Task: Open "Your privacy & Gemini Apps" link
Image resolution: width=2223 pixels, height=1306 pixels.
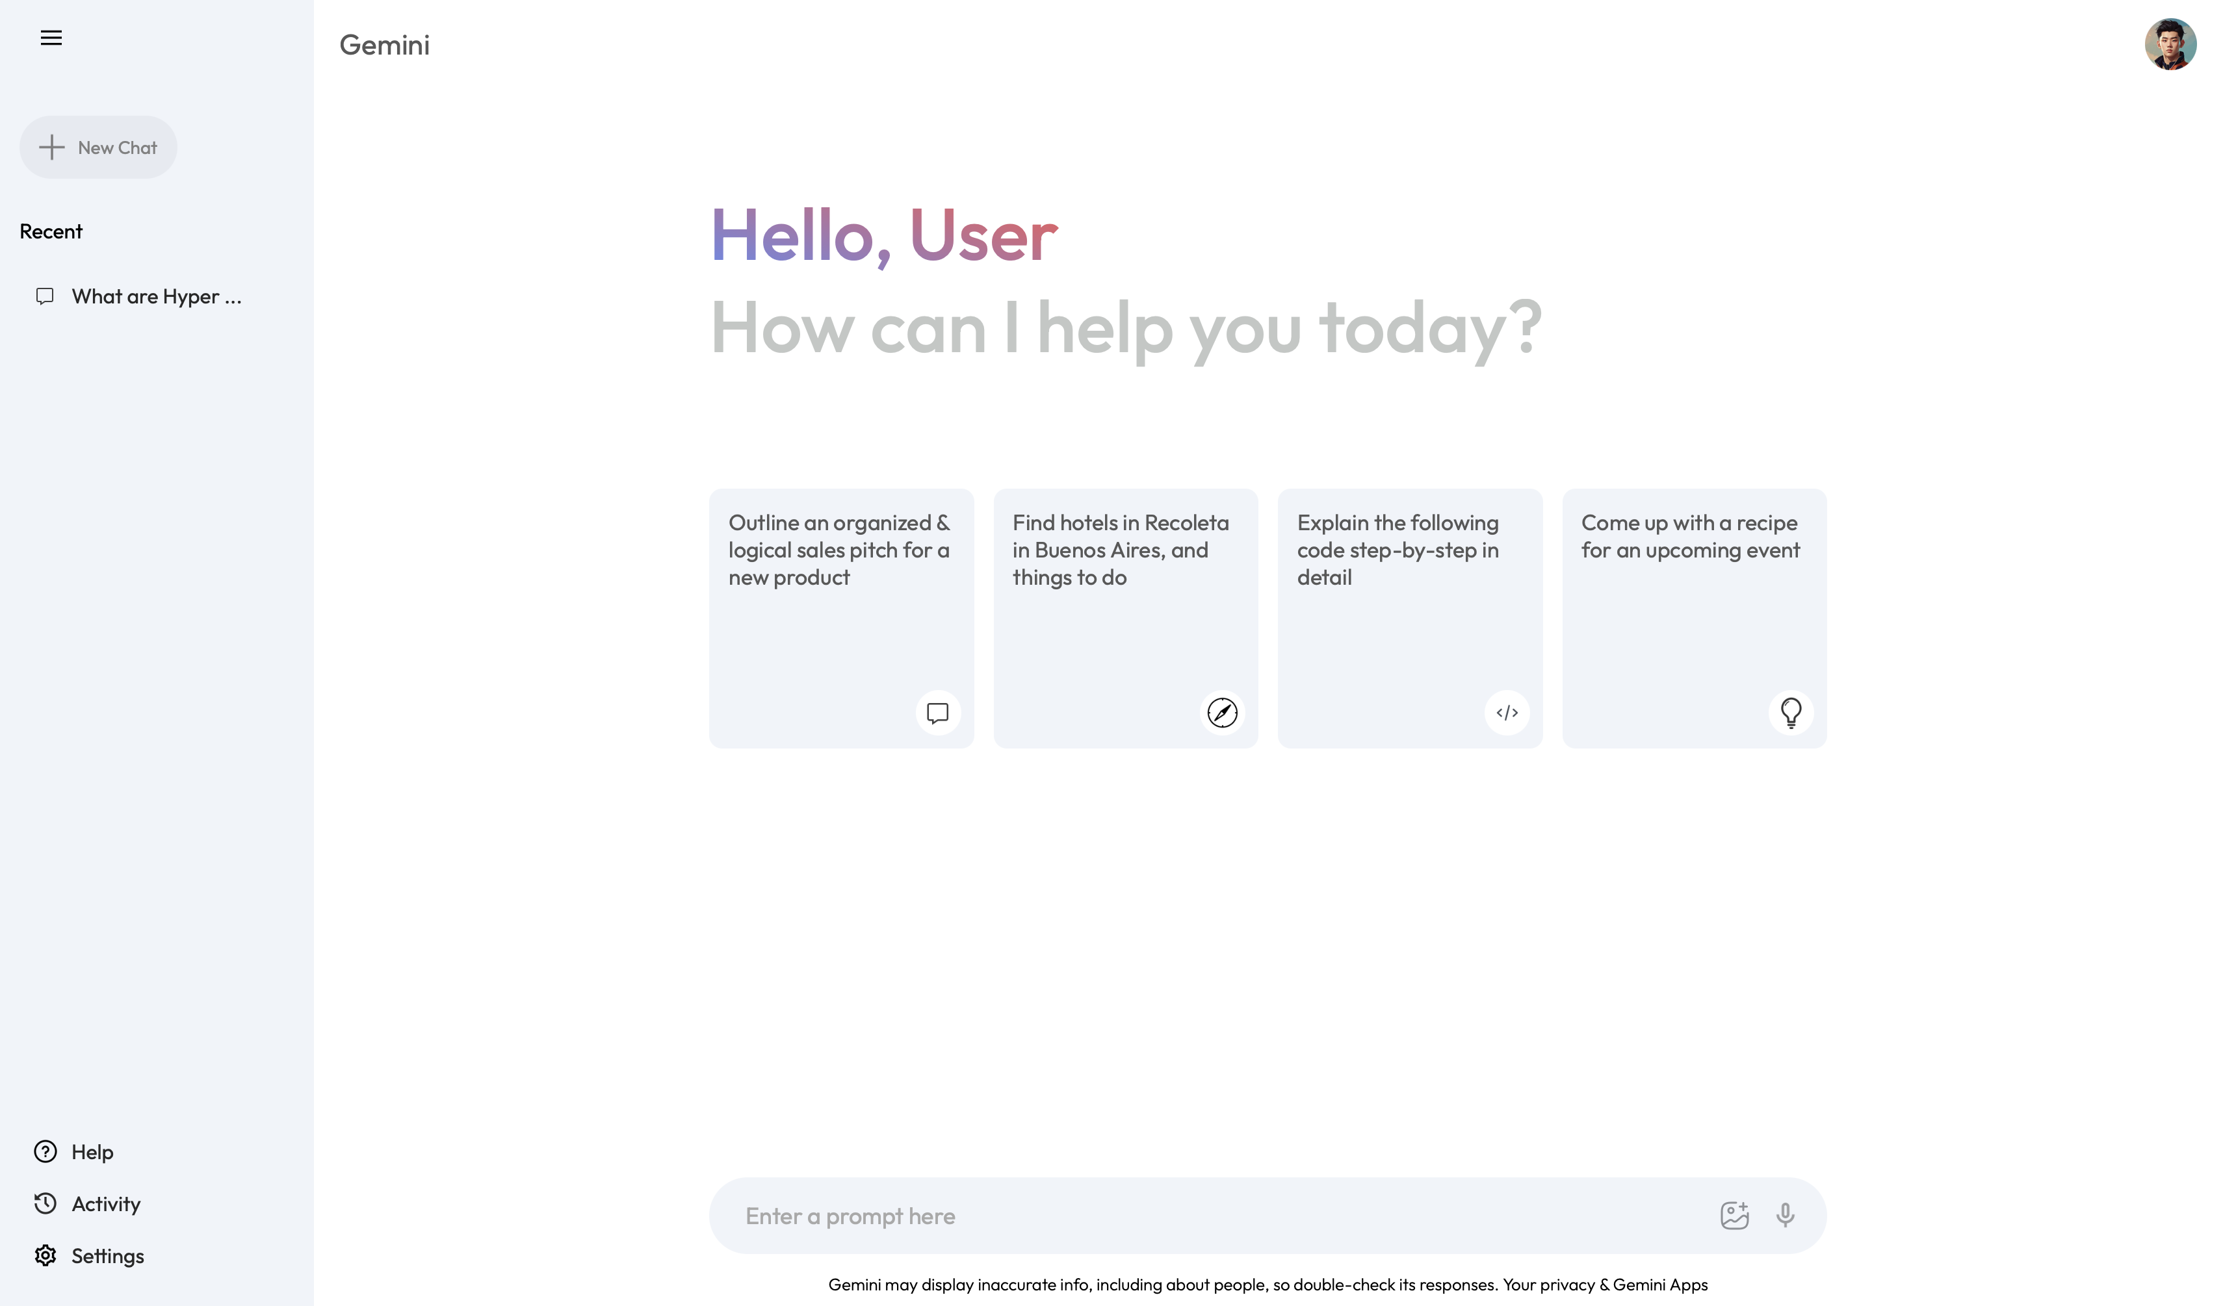Action: [1605, 1285]
